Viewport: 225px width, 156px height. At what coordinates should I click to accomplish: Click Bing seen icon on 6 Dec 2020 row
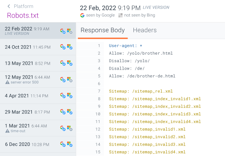point(70,144)
